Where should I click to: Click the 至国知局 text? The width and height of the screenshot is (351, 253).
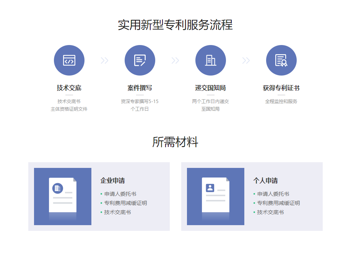[x=211, y=109]
